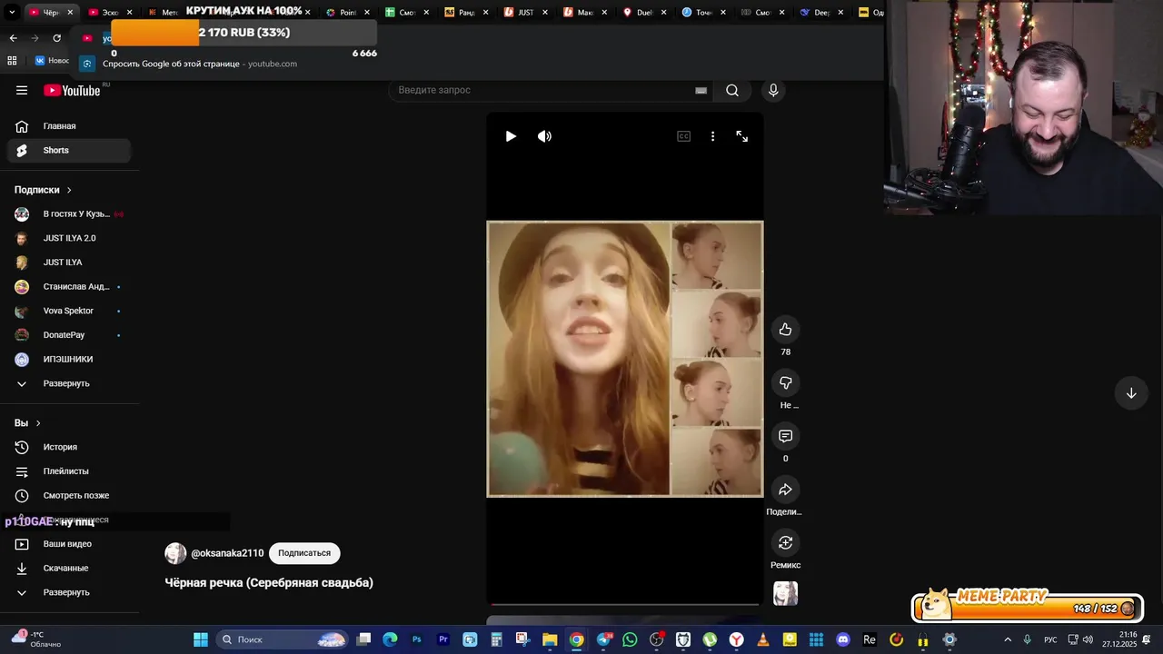
Task: Like the Short with thumbs up
Action: (785, 330)
